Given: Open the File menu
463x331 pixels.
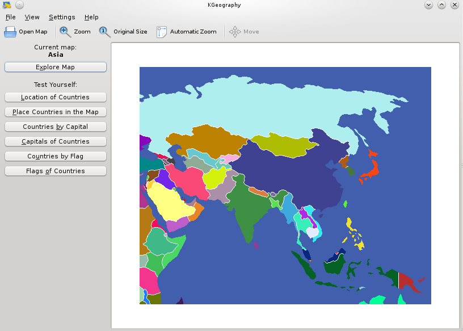Looking at the screenshot, I should (x=11, y=17).
